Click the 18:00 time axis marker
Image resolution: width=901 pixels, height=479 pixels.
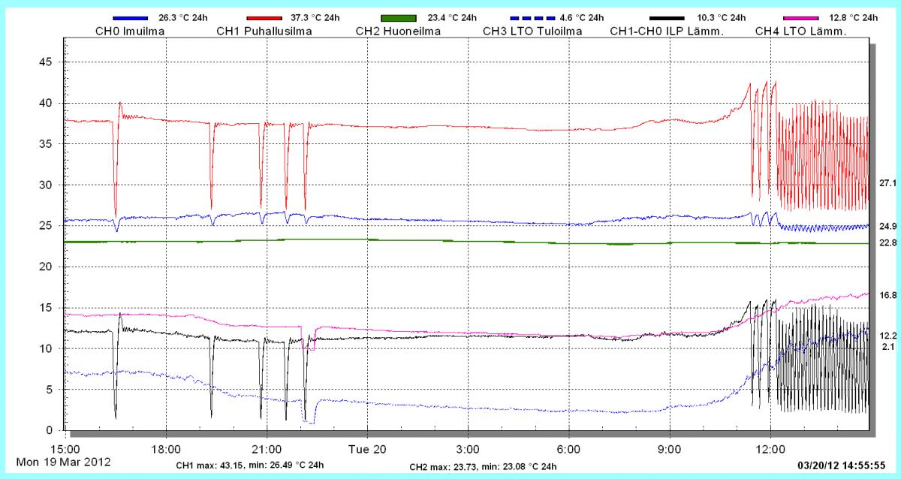[x=166, y=449]
